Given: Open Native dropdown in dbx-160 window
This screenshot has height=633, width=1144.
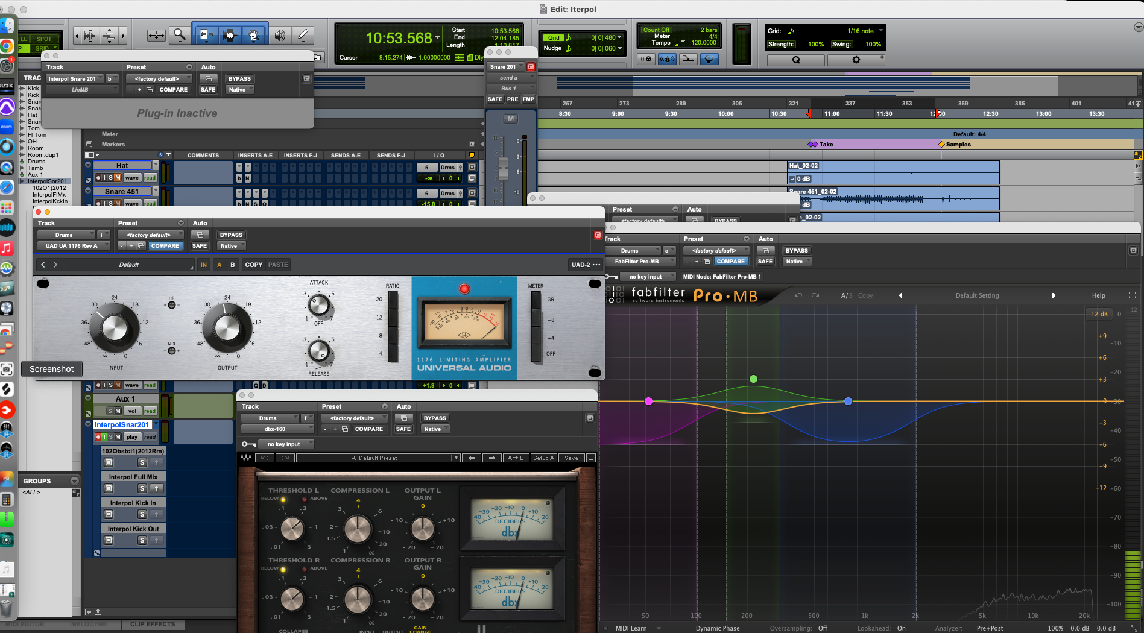Looking at the screenshot, I should coord(435,429).
